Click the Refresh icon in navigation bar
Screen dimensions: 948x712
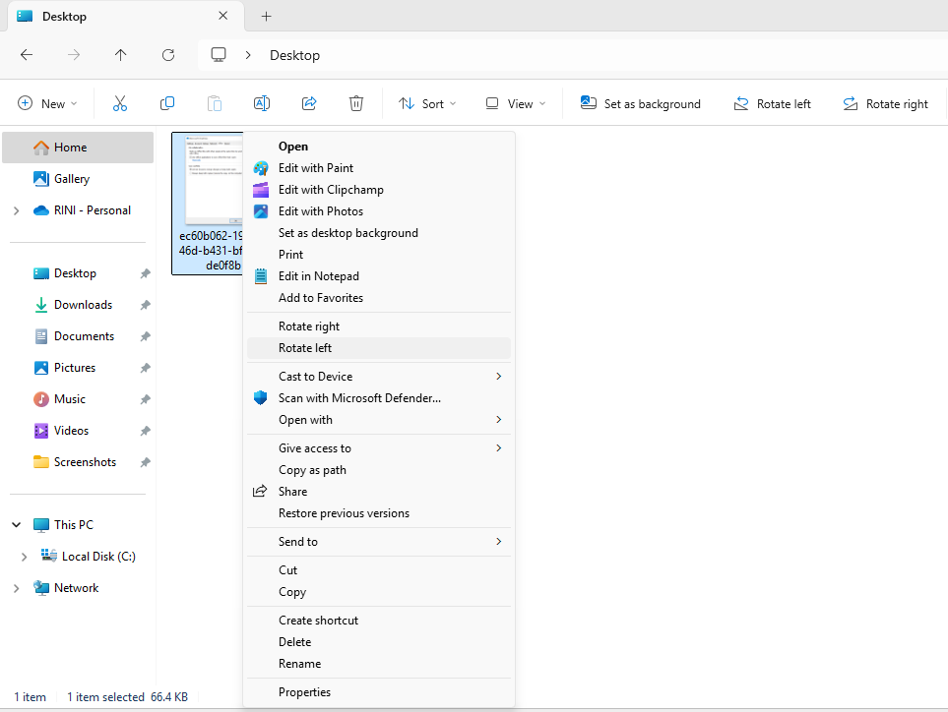coord(168,55)
